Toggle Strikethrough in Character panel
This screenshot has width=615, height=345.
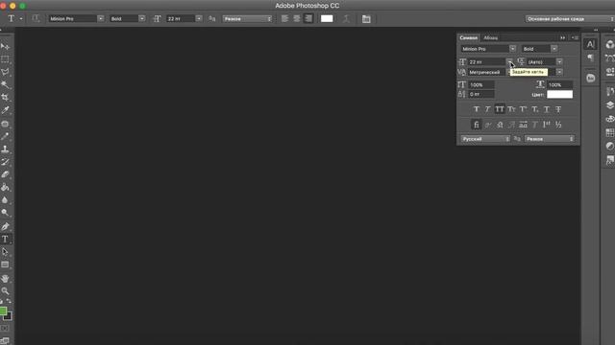click(x=558, y=109)
